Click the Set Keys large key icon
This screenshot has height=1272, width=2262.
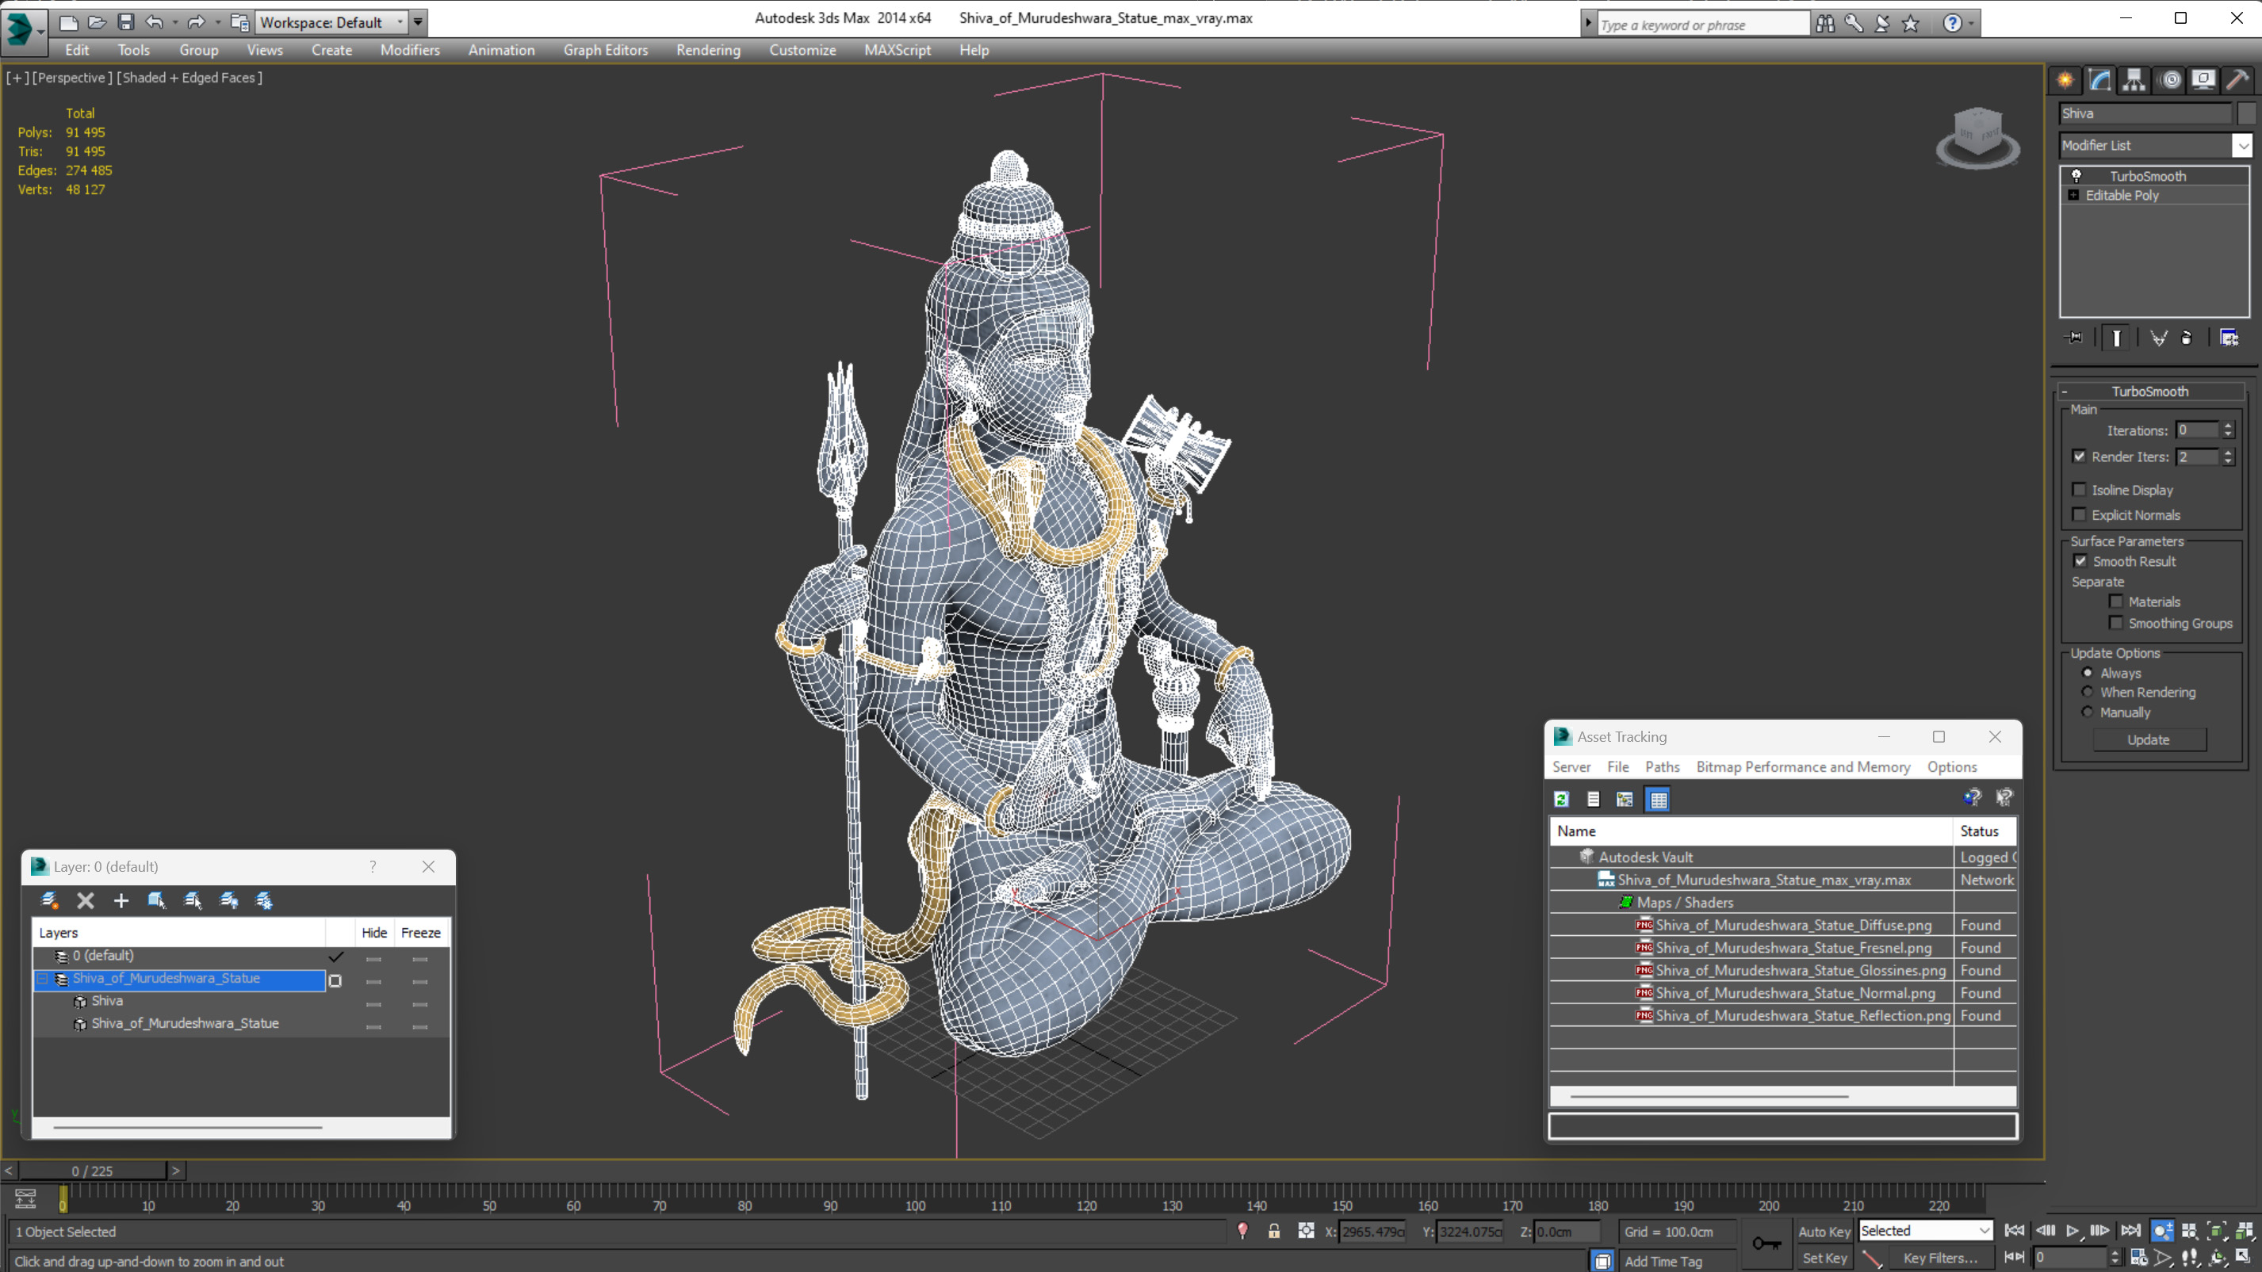[1766, 1243]
